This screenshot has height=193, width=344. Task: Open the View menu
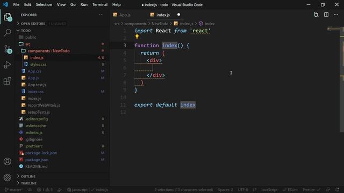click(x=61, y=5)
